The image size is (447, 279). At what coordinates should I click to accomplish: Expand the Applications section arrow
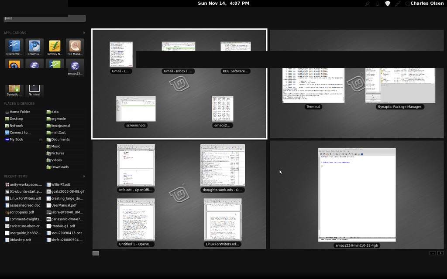click(84, 33)
